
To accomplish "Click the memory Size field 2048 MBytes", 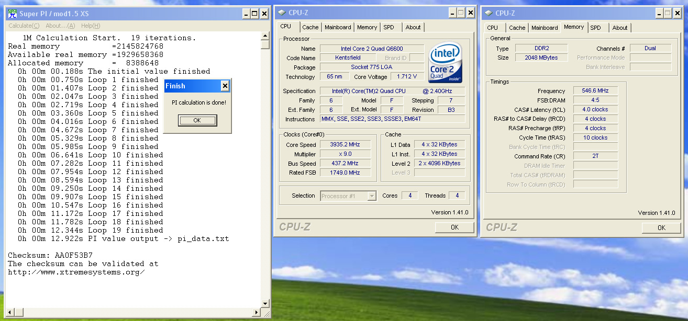I will coord(540,58).
